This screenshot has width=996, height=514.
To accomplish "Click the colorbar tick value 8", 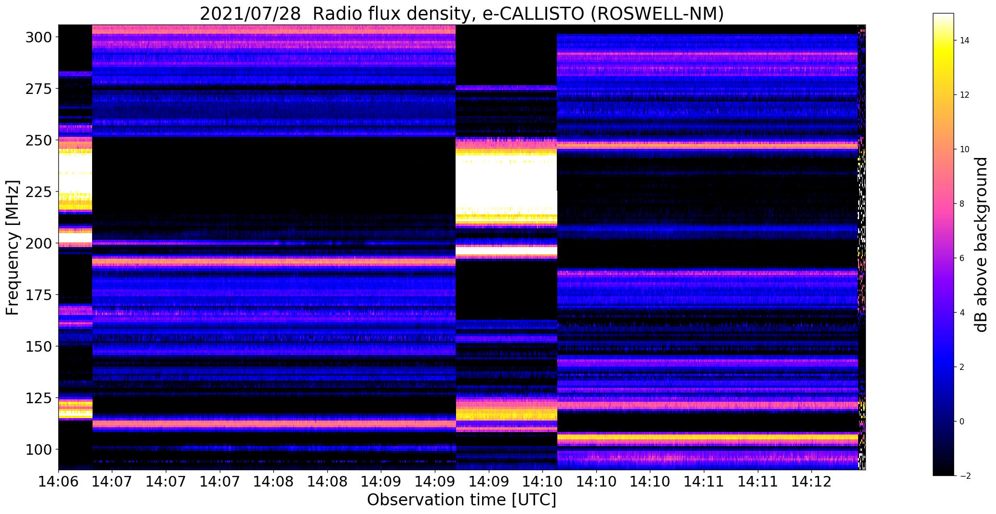I will pyautogui.click(x=962, y=204).
